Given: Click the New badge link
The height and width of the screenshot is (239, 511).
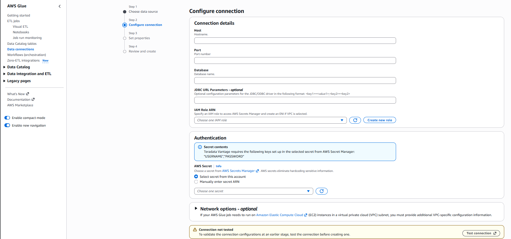Looking at the screenshot, I should click(x=45, y=61).
